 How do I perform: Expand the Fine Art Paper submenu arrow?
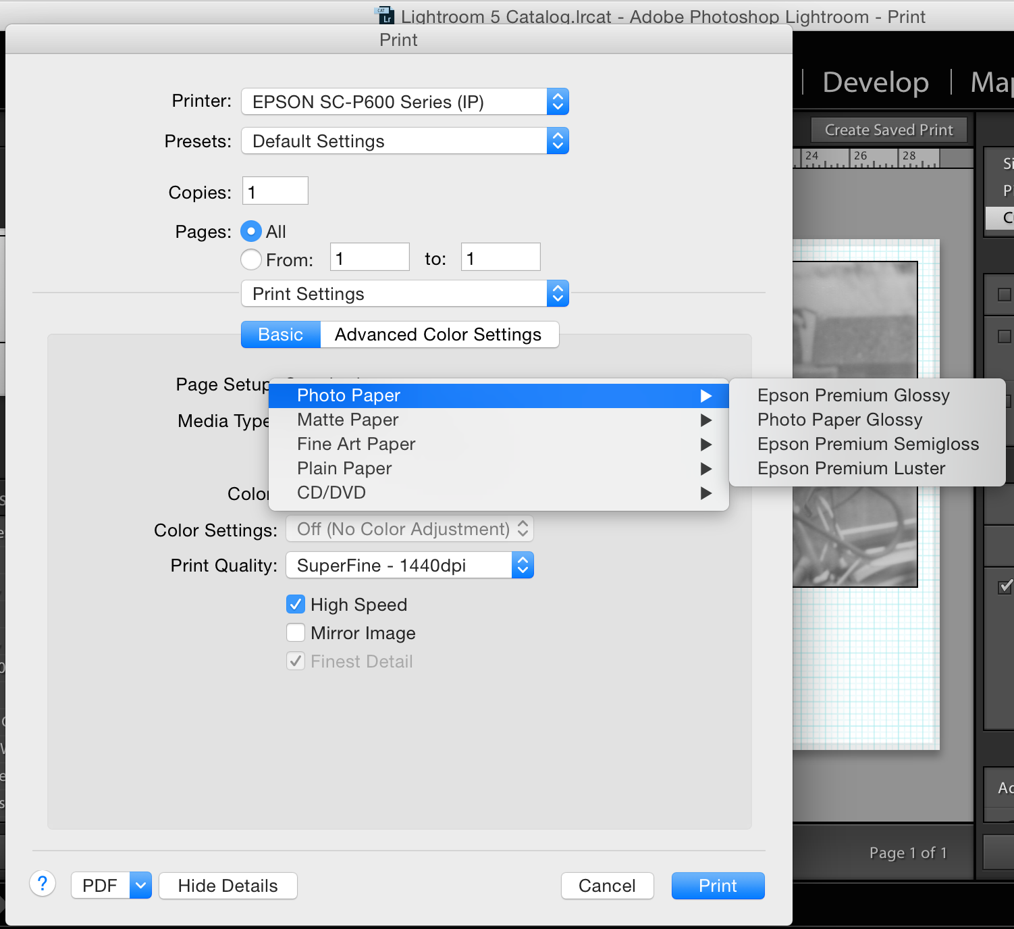pos(706,445)
